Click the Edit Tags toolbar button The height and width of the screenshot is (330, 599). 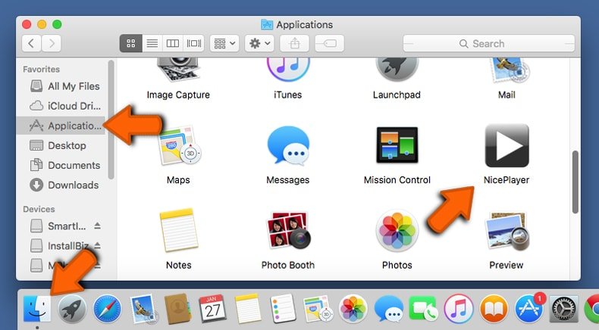[329, 43]
